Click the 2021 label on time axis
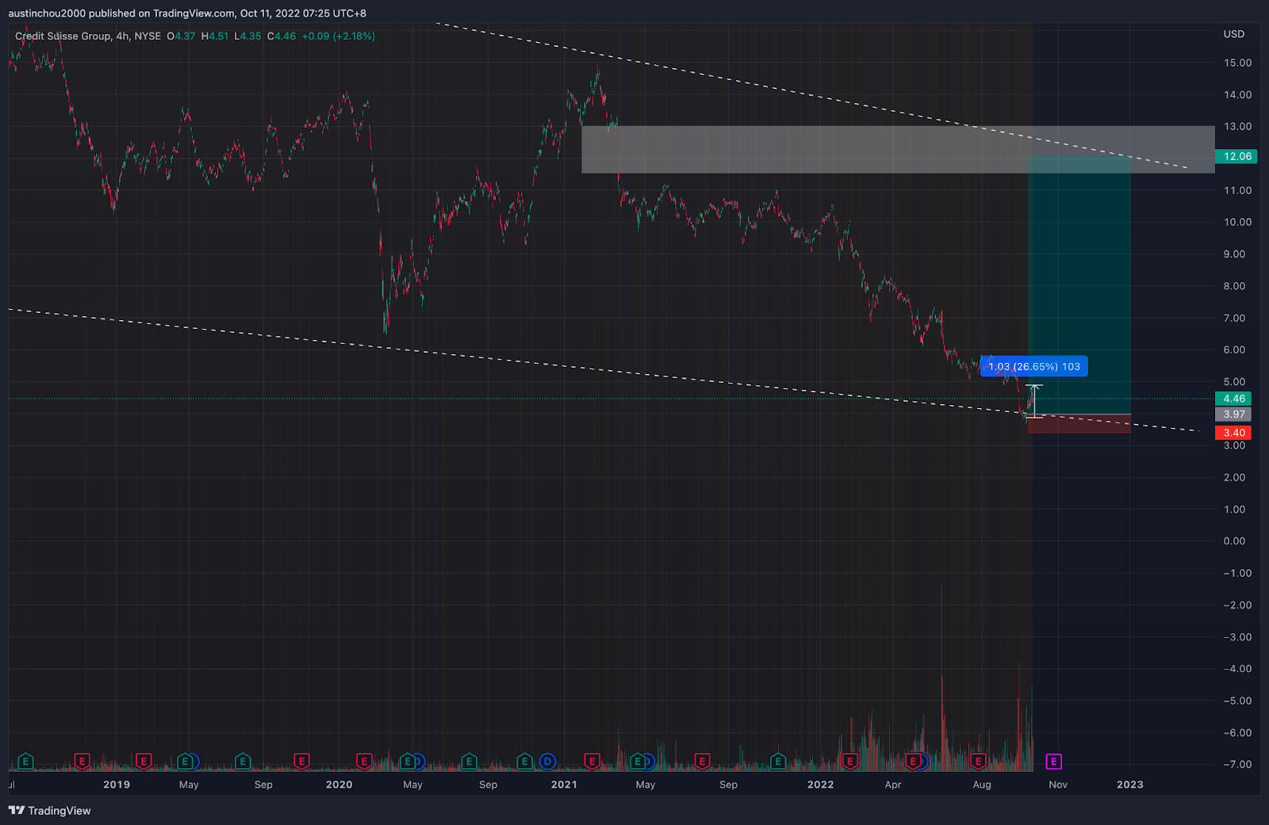1269x825 pixels. pos(564,785)
